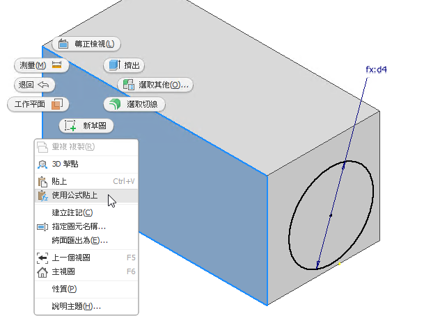Click the fx:d4 dimension label

click(376, 69)
